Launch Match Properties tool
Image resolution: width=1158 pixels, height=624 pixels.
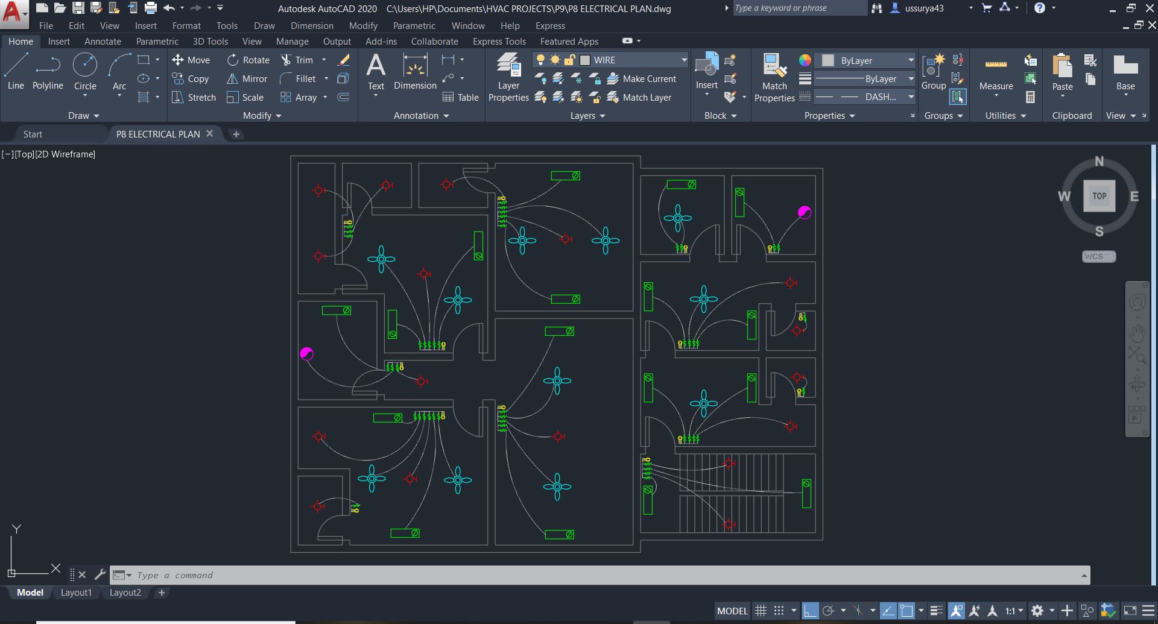click(774, 77)
